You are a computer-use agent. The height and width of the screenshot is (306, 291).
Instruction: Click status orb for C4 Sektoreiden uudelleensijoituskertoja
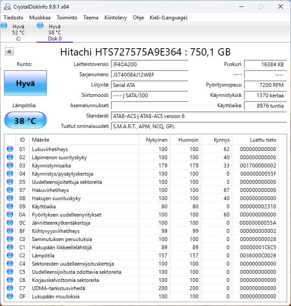click(x=10, y=264)
